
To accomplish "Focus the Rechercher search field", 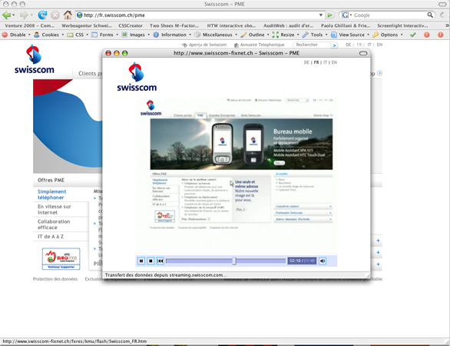I will pos(312,45).
